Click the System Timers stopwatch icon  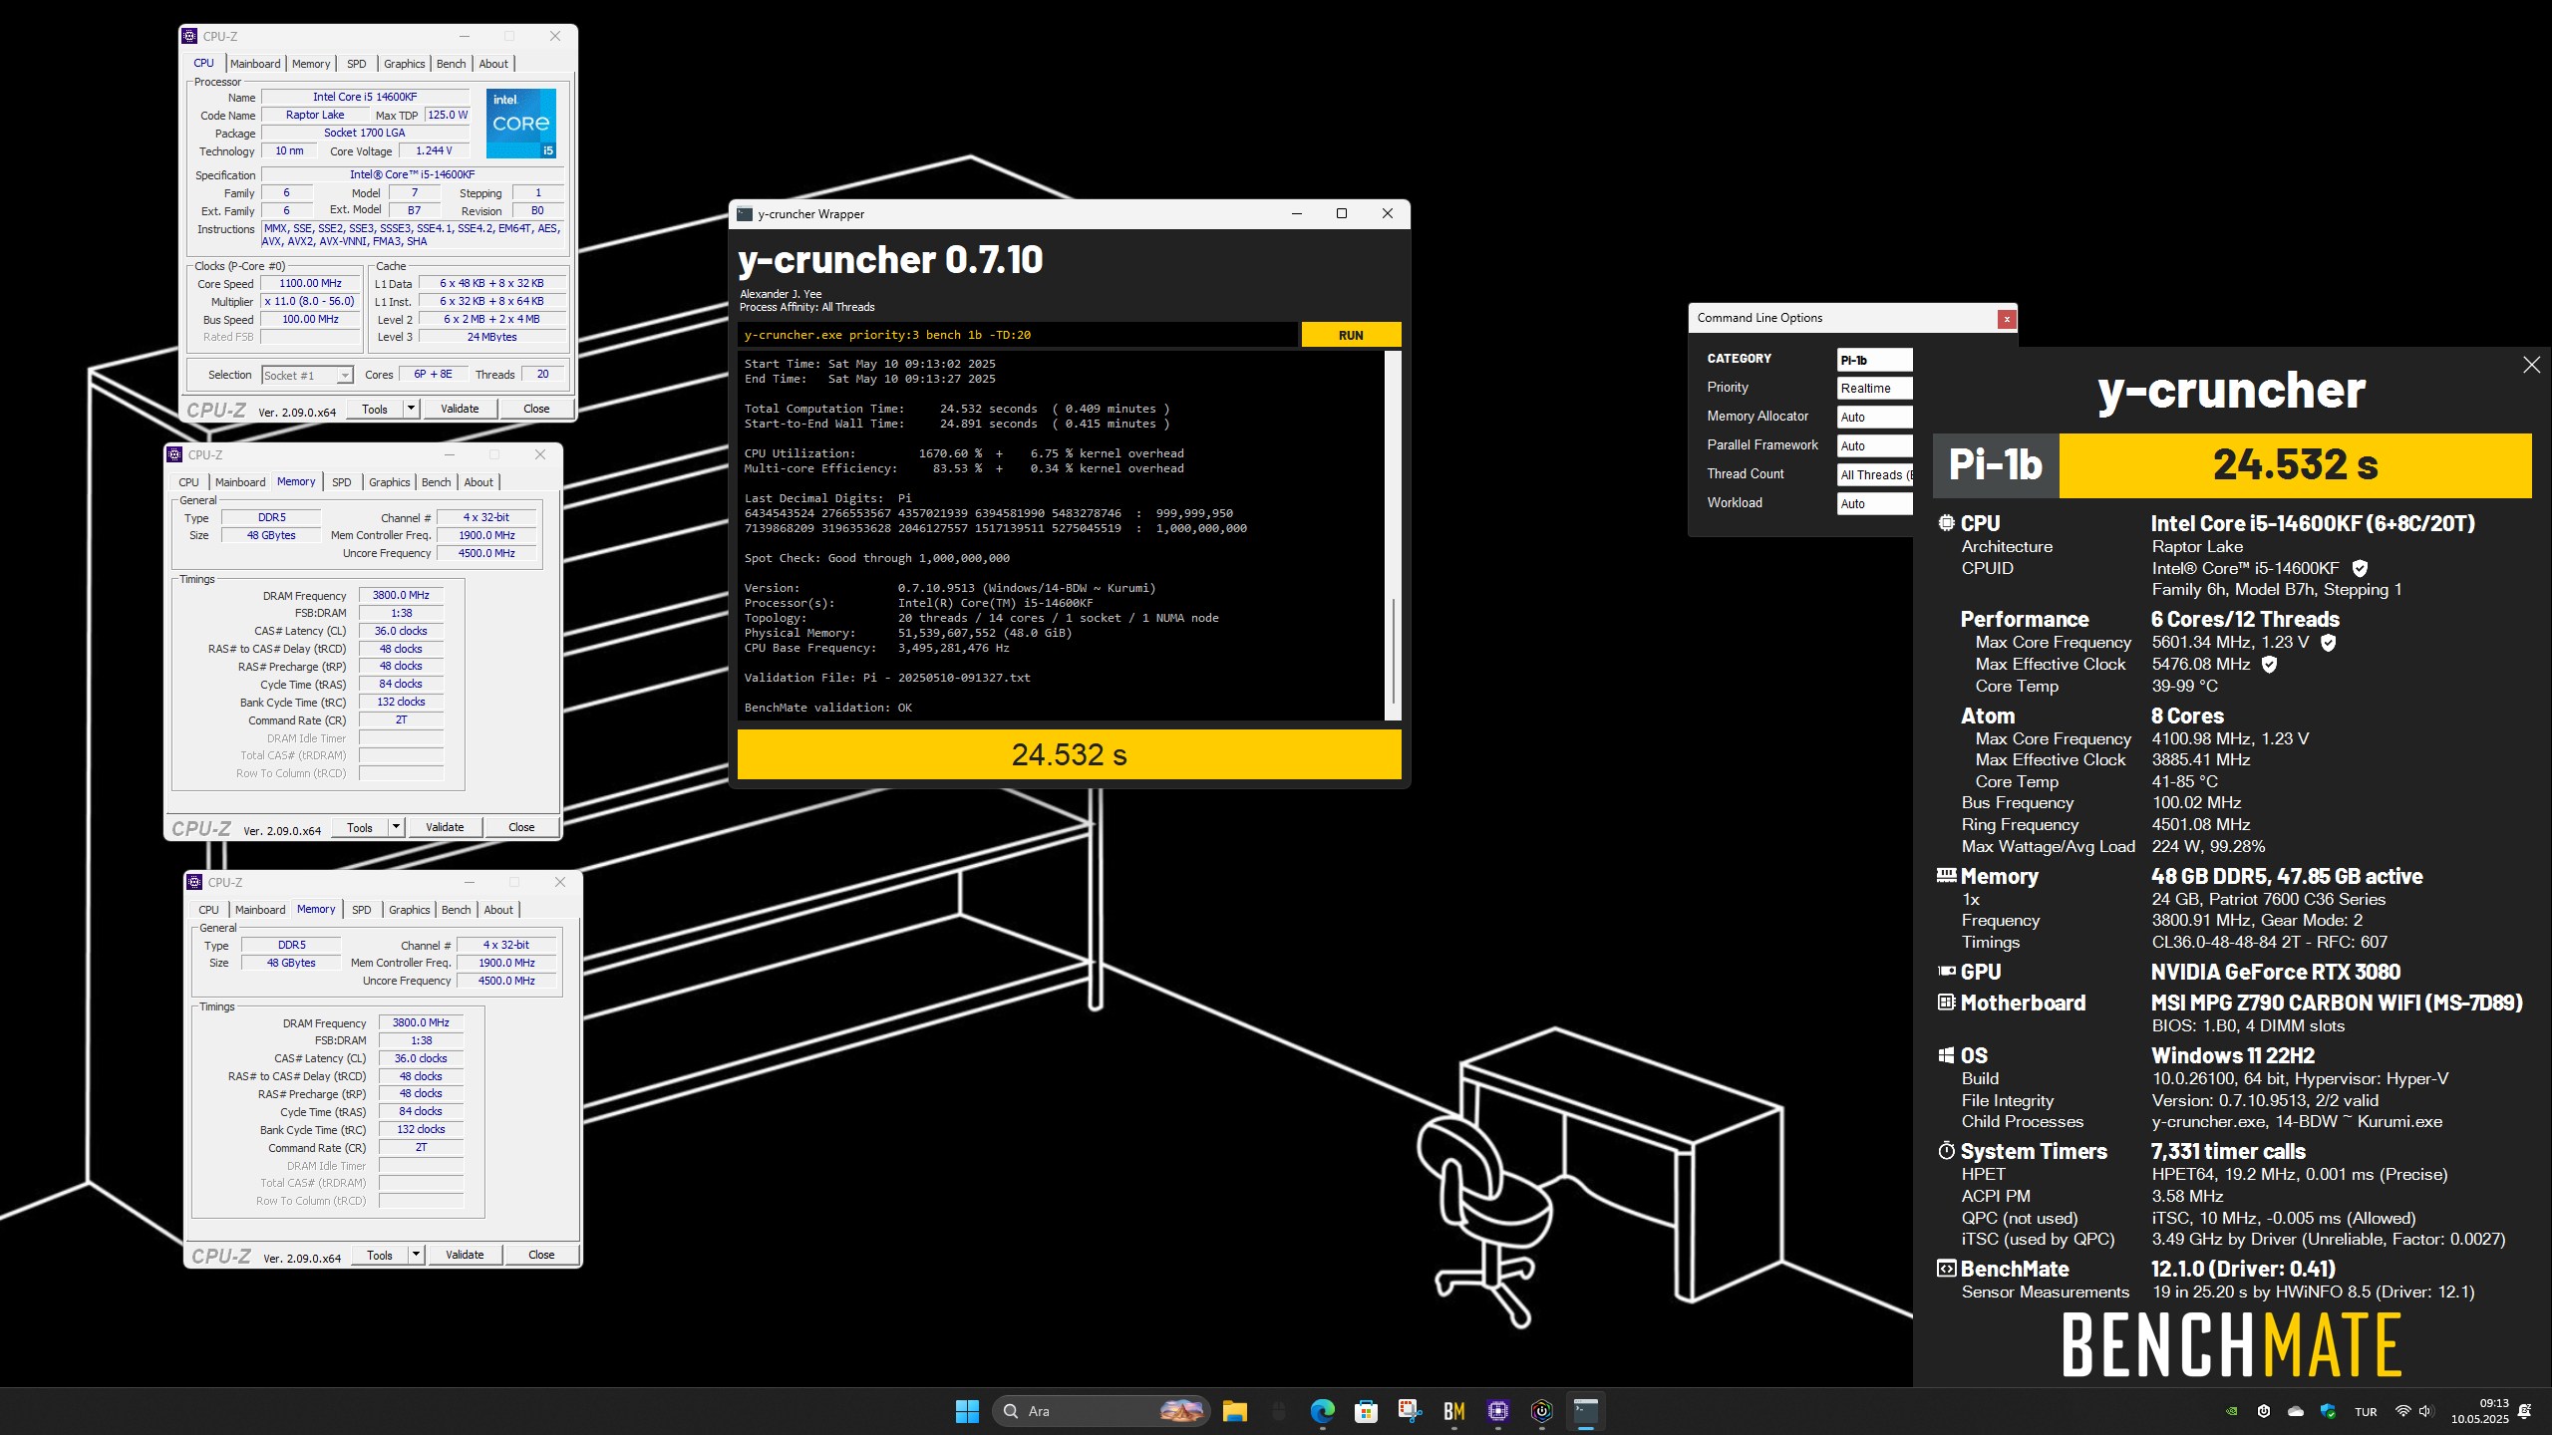(1946, 1151)
